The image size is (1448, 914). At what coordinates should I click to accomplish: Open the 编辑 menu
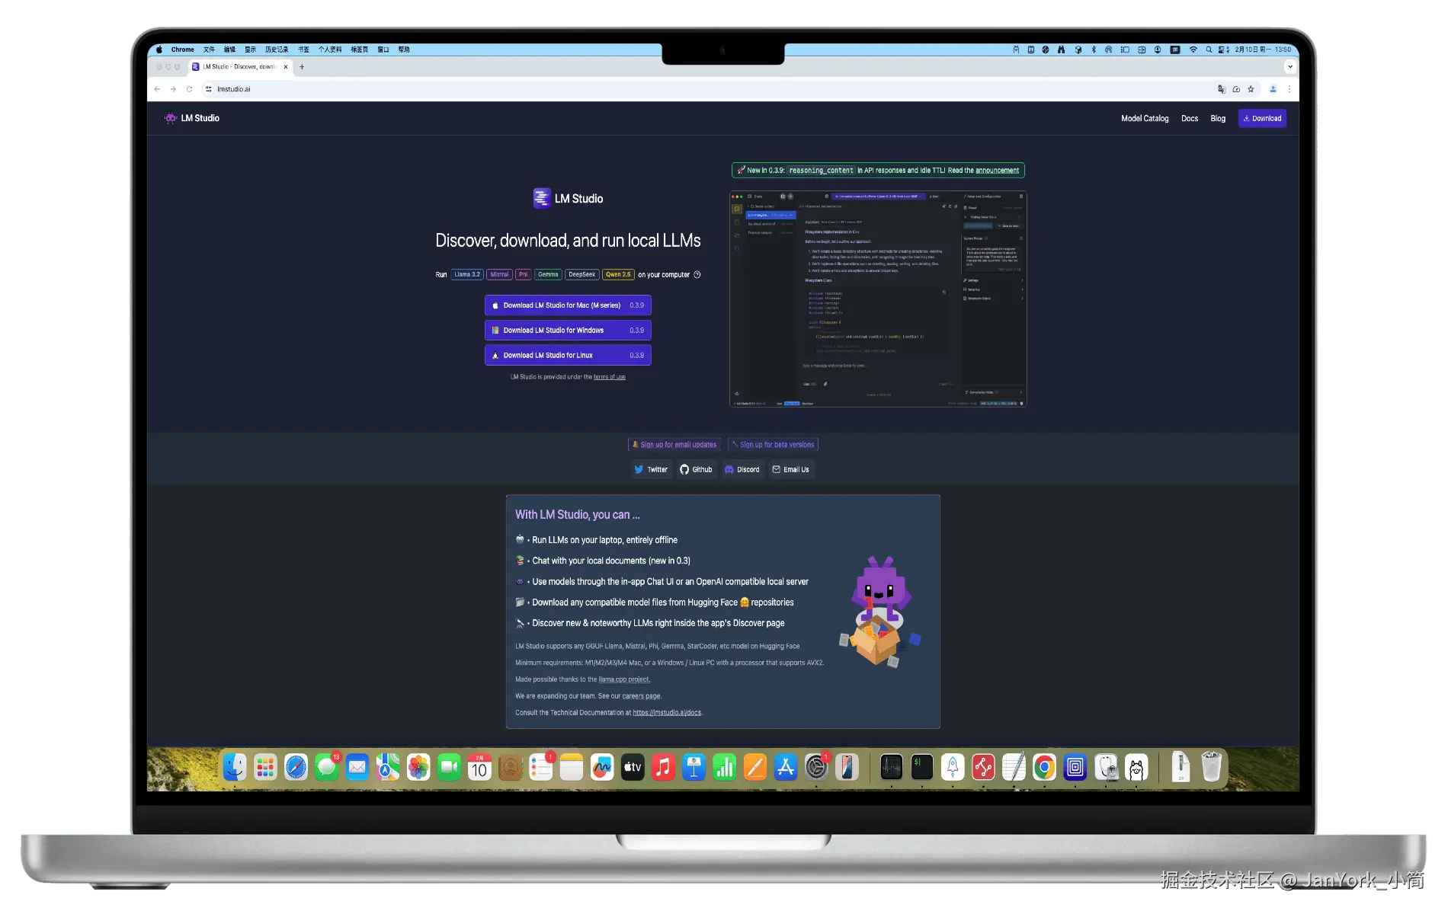[x=229, y=50]
